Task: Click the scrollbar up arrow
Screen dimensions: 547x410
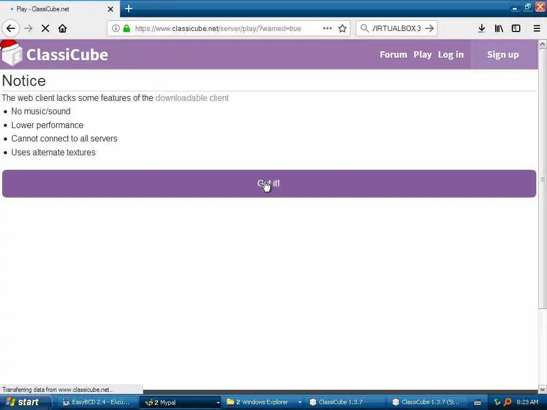Action: tap(542, 44)
